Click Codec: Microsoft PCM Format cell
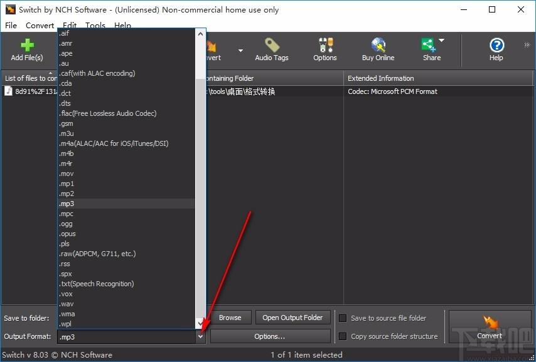The image size is (536, 362). pos(392,91)
